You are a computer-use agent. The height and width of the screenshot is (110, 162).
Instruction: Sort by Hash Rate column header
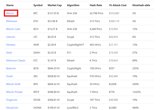tap(96, 5)
